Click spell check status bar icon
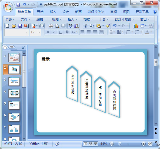Image resolution: width=160 pixels, height=149 pixels. (x=57, y=144)
